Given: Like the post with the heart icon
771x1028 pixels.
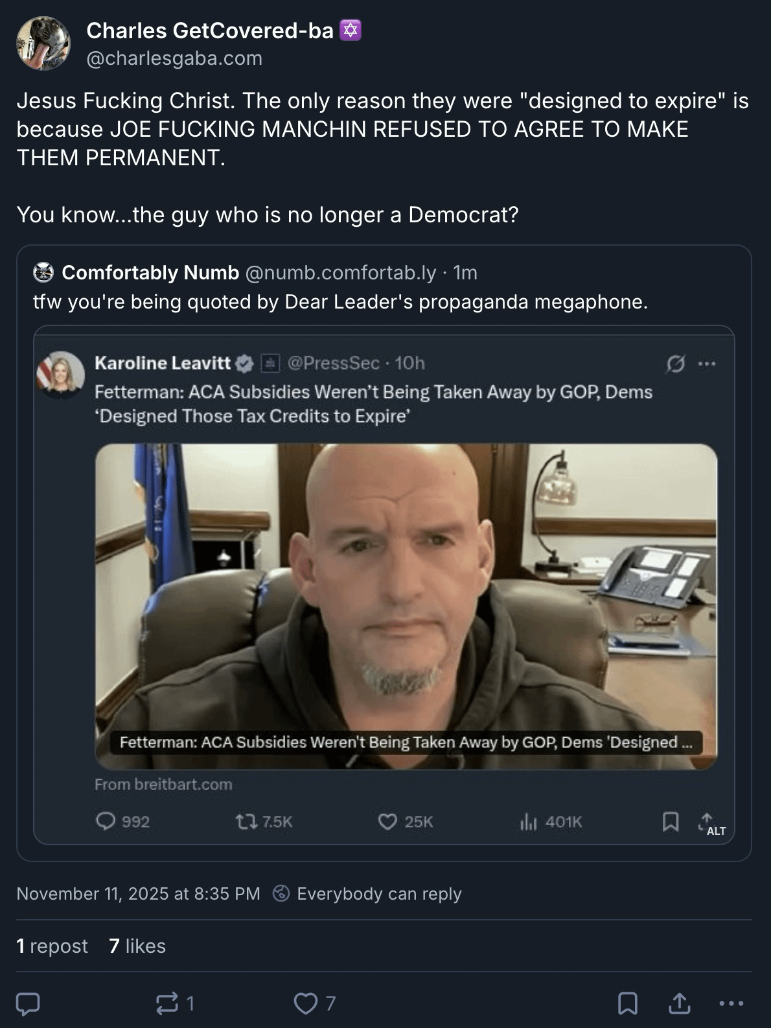Looking at the screenshot, I should point(305,1003).
